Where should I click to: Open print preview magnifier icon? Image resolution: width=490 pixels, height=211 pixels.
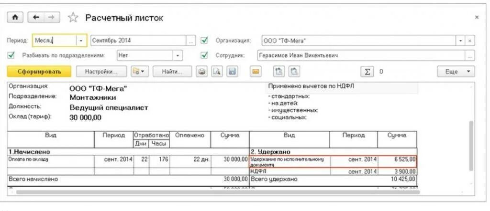pos(217,72)
